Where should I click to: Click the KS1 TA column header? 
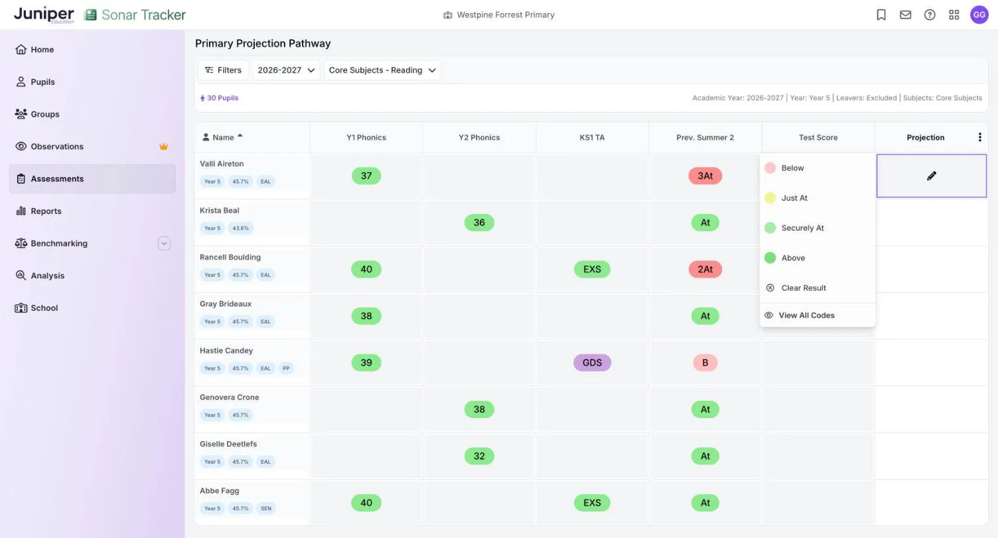(592, 138)
